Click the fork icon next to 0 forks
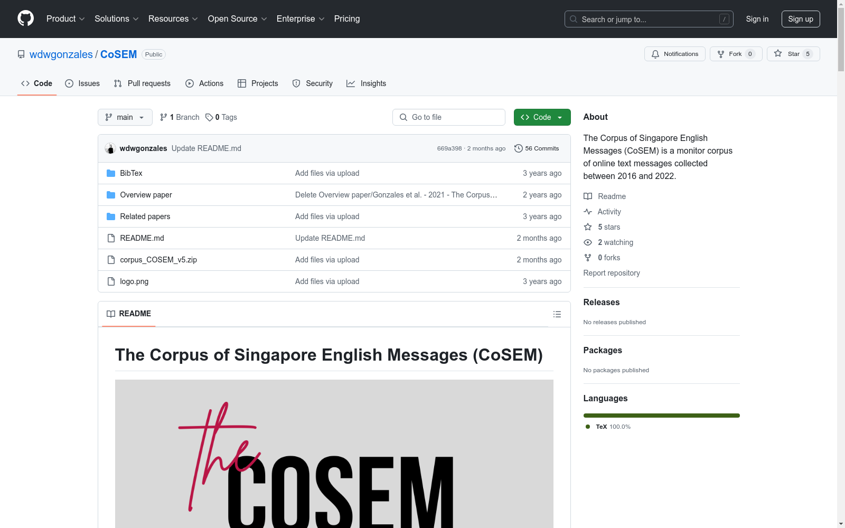This screenshot has width=845, height=528. pyautogui.click(x=588, y=258)
